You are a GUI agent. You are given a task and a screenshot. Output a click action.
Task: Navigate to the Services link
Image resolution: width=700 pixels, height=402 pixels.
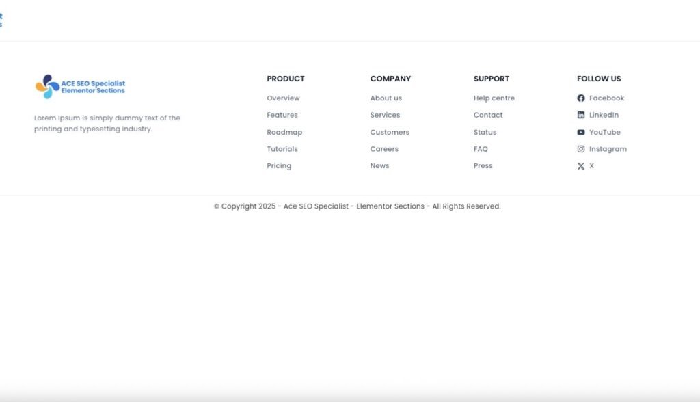pos(385,116)
